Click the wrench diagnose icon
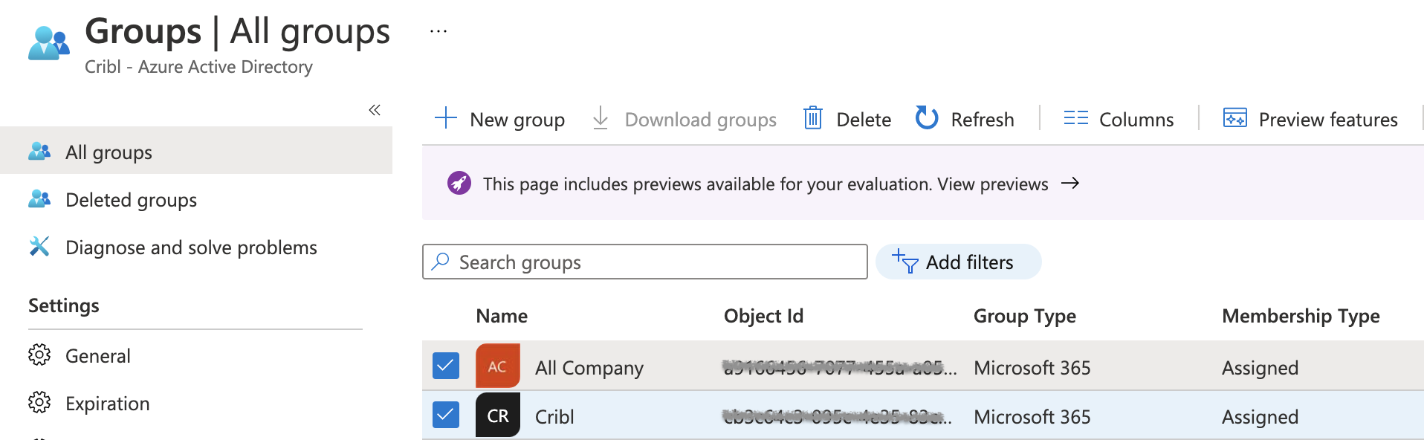 (x=39, y=246)
